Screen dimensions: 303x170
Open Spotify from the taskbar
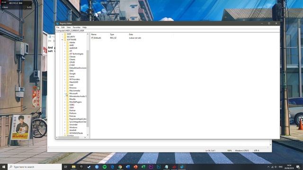pos(105,167)
